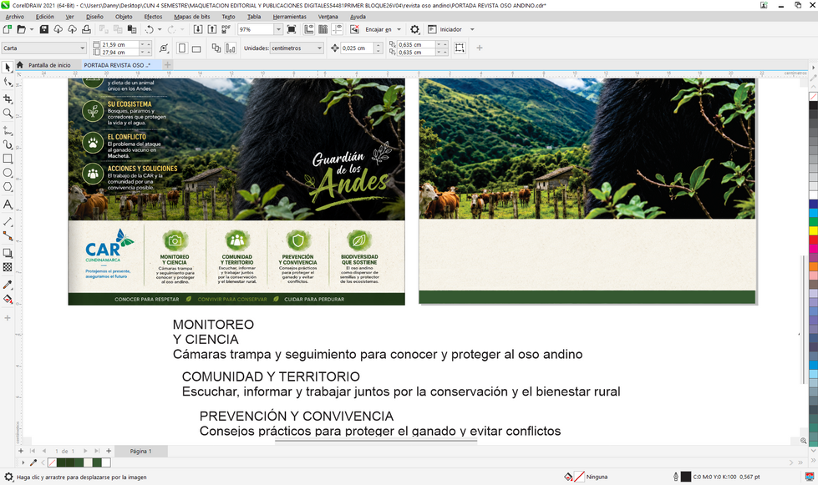Select the Ellipse tool
The image size is (818, 485).
[x=8, y=173]
